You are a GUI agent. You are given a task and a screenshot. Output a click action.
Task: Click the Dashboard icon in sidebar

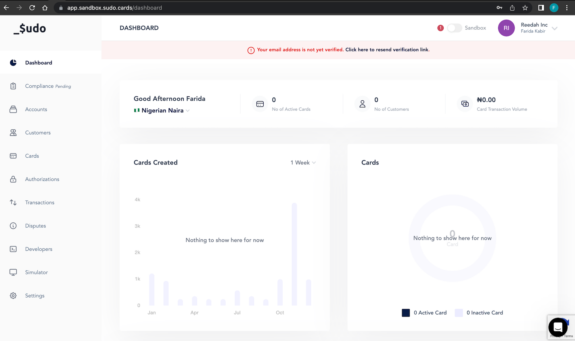click(x=13, y=62)
